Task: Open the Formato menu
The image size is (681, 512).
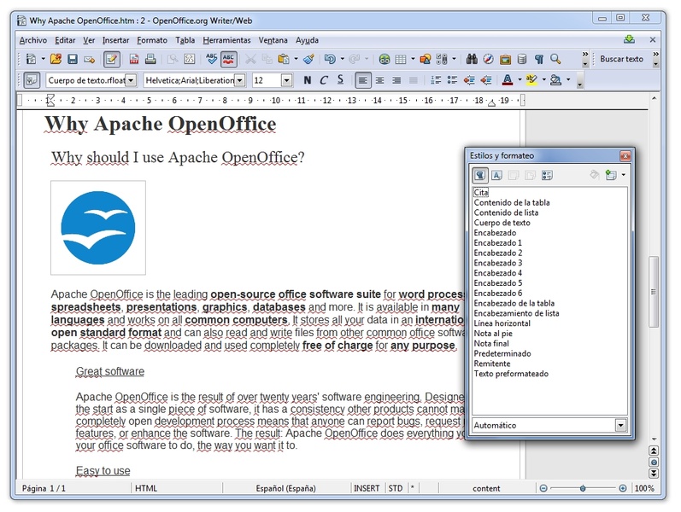Action: point(152,40)
